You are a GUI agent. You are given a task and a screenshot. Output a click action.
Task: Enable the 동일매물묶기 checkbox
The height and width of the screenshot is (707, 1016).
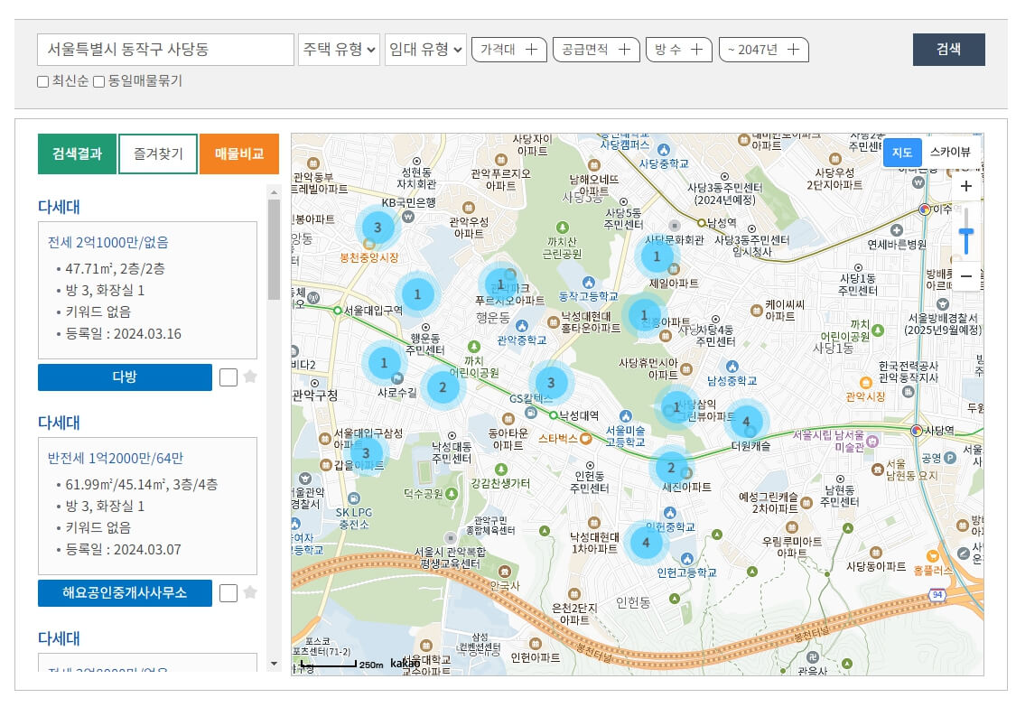coord(99,81)
